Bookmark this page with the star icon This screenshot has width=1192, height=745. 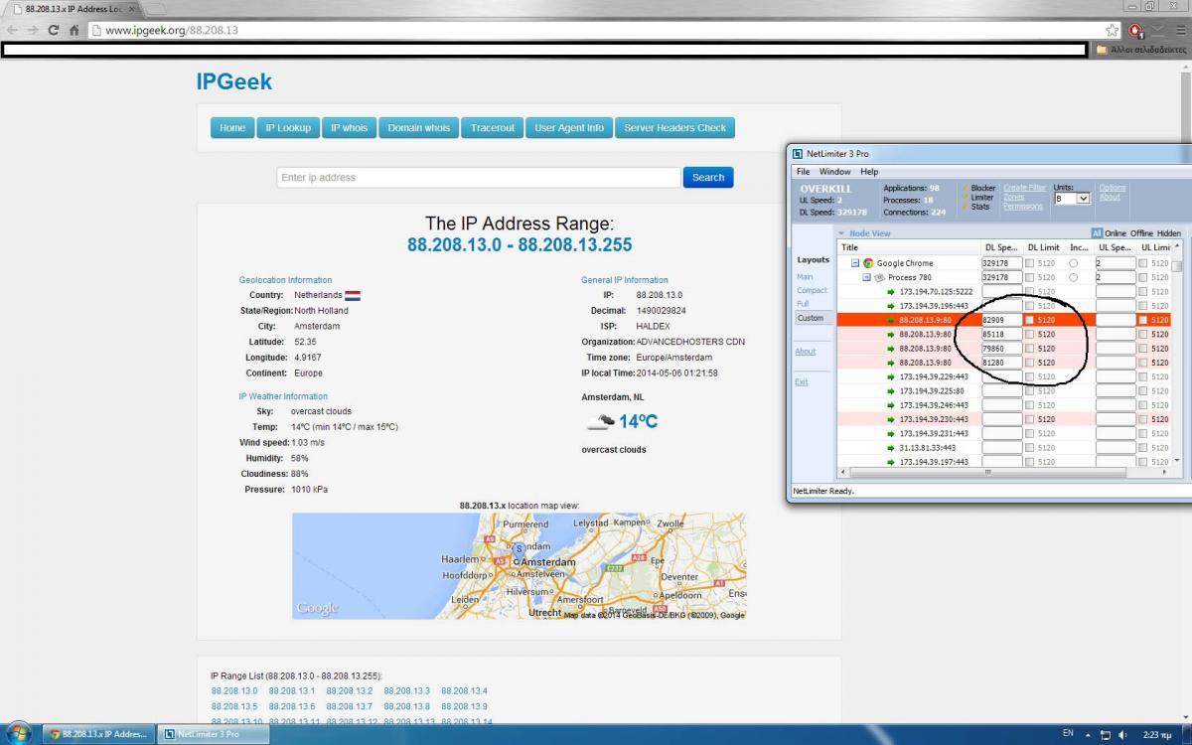[1112, 30]
